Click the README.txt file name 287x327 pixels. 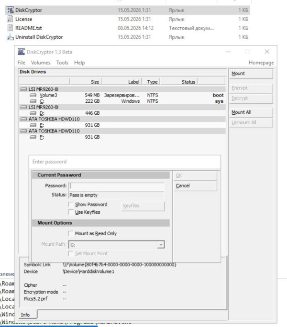pos(28,28)
